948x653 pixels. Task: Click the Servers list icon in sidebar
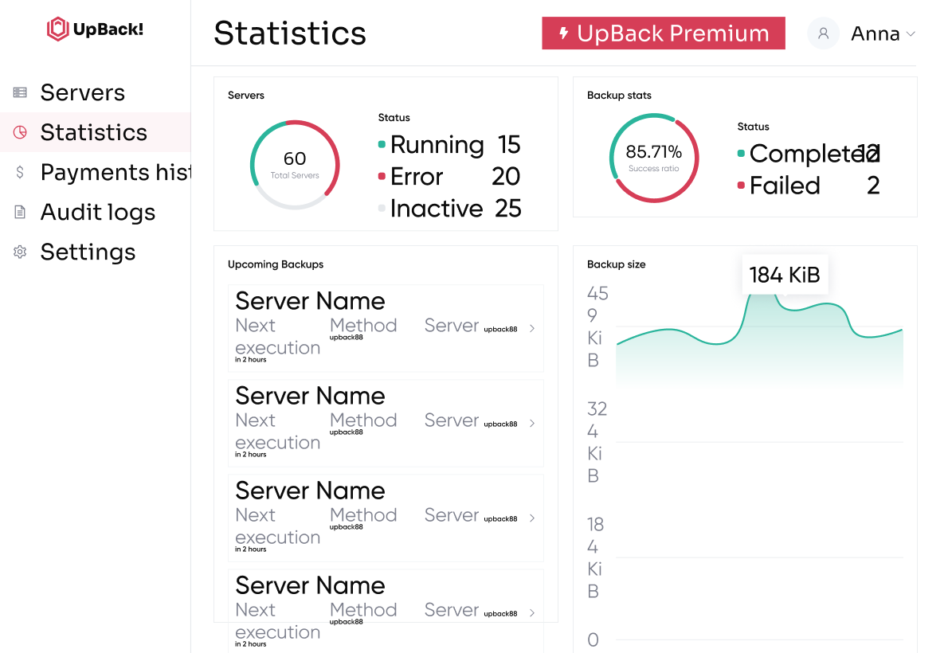pos(20,93)
